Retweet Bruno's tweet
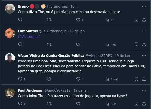Screen dimensions: 151x109 click(x=49, y=20)
